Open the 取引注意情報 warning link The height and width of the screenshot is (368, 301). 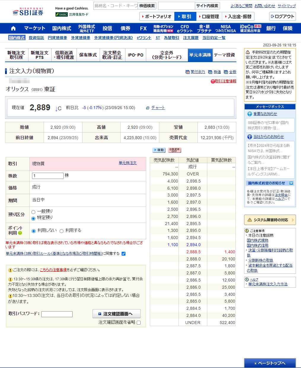coord(225,81)
